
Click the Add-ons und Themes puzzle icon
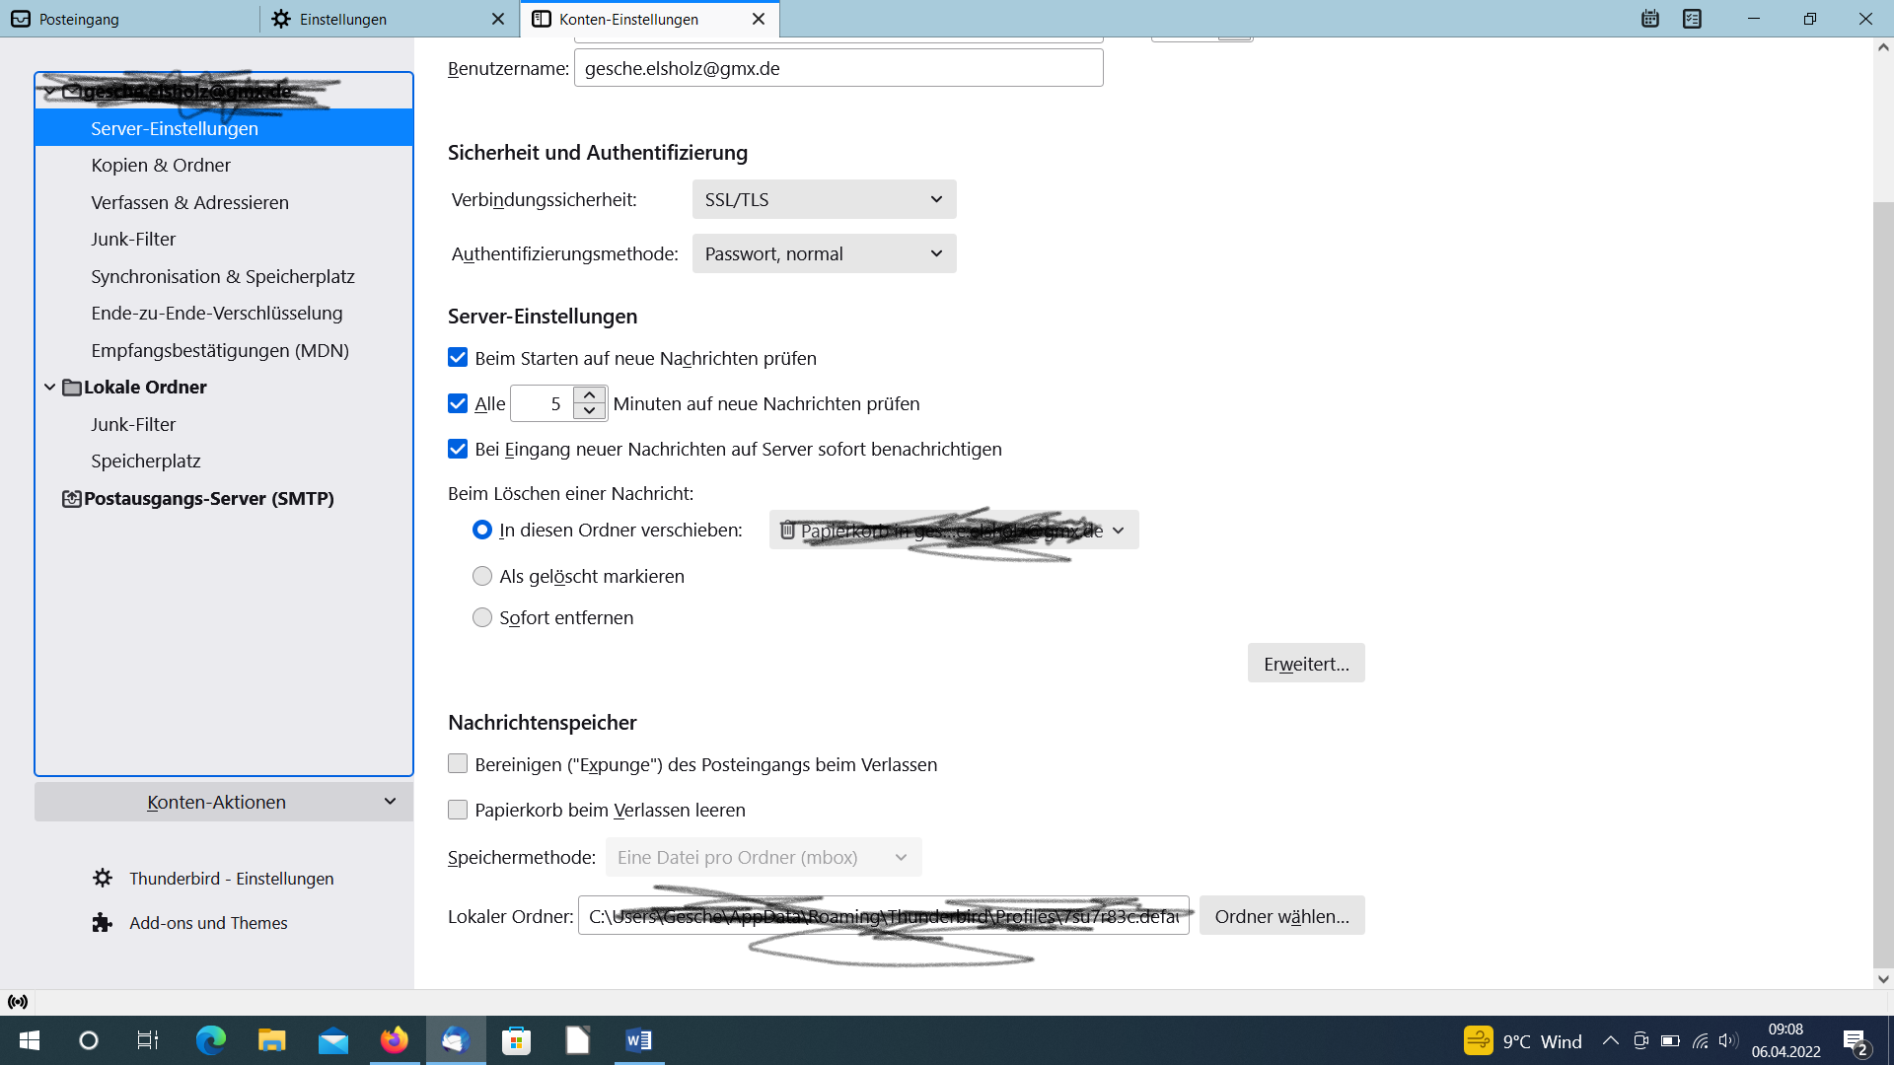point(103,923)
